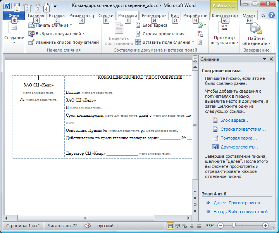Click the Выдано text placeholder in document
The width and height of the screenshot is (279, 233).
click(97, 93)
